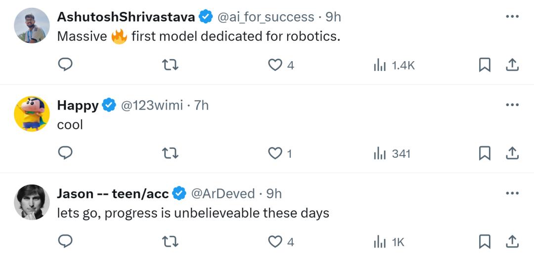Click Happy's cartoon profile picture
534x257 pixels.
click(x=32, y=114)
